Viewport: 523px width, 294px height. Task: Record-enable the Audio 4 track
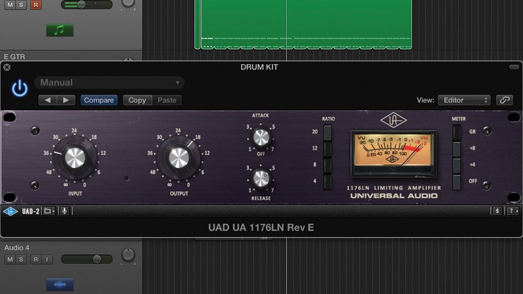tap(36, 260)
